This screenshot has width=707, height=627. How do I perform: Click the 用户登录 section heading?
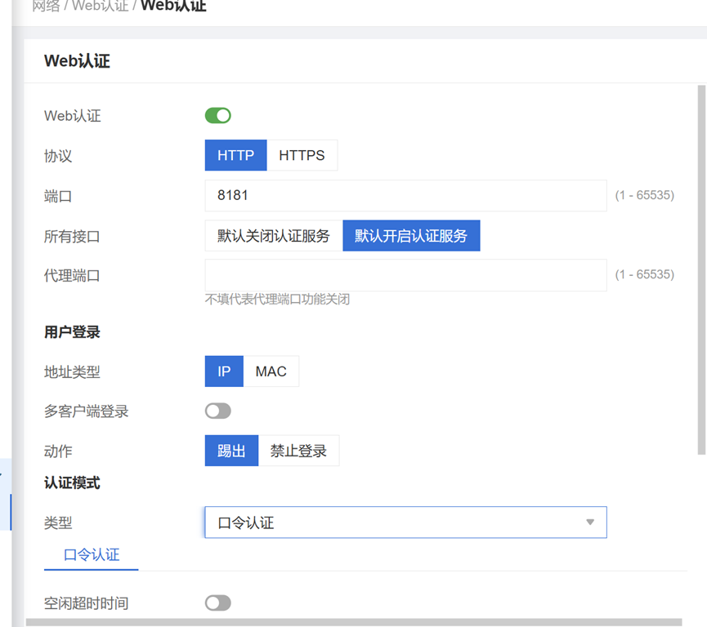[72, 332]
